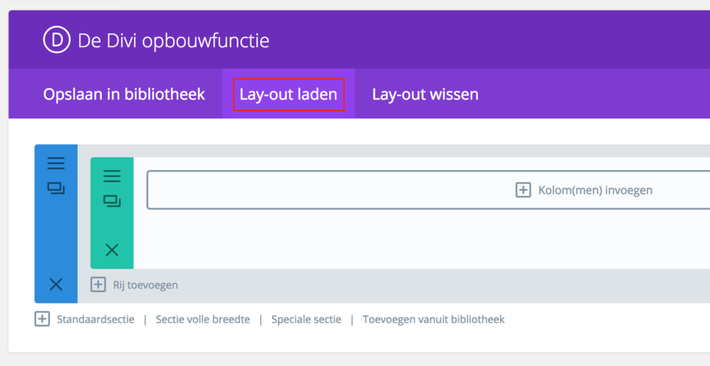Remove the green row with X icon
Viewport: 710px width, 366px height.
[112, 250]
